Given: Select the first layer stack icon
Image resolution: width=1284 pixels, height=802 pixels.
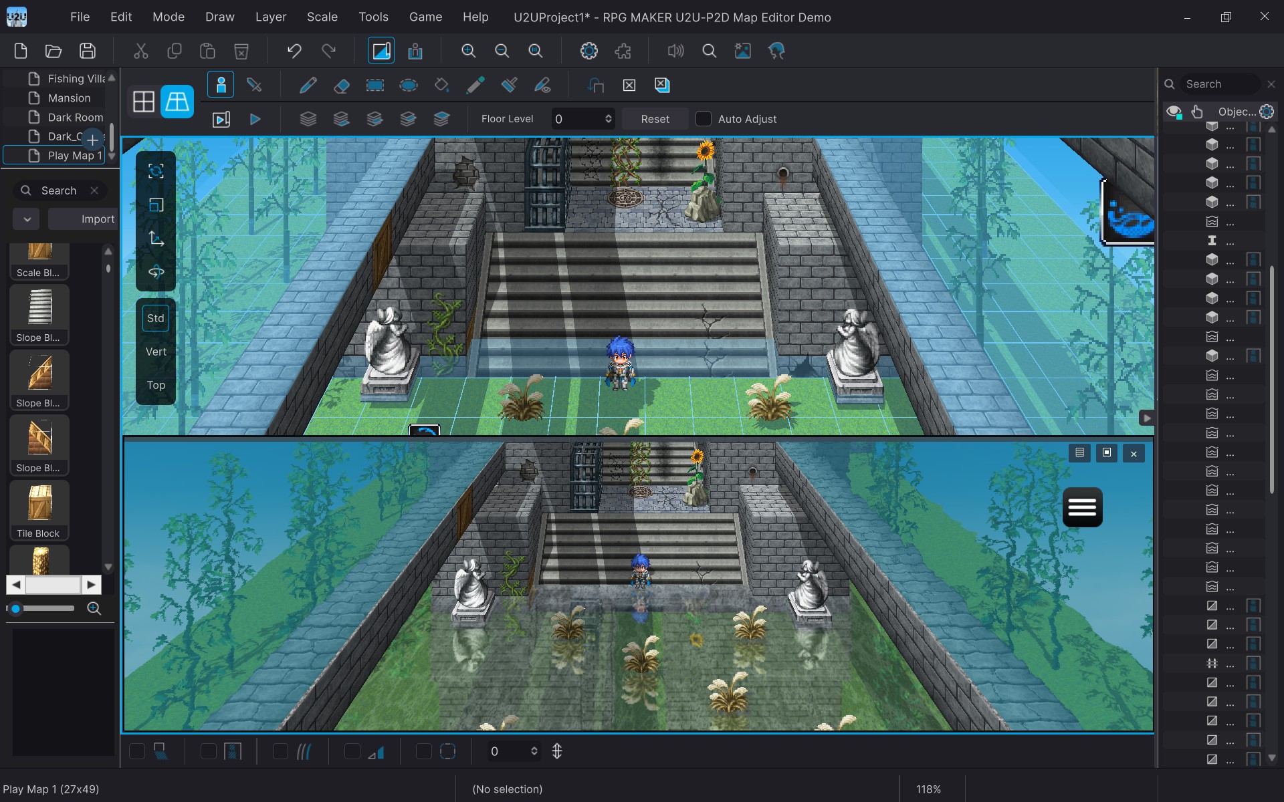Looking at the screenshot, I should (x=308, y=119).
